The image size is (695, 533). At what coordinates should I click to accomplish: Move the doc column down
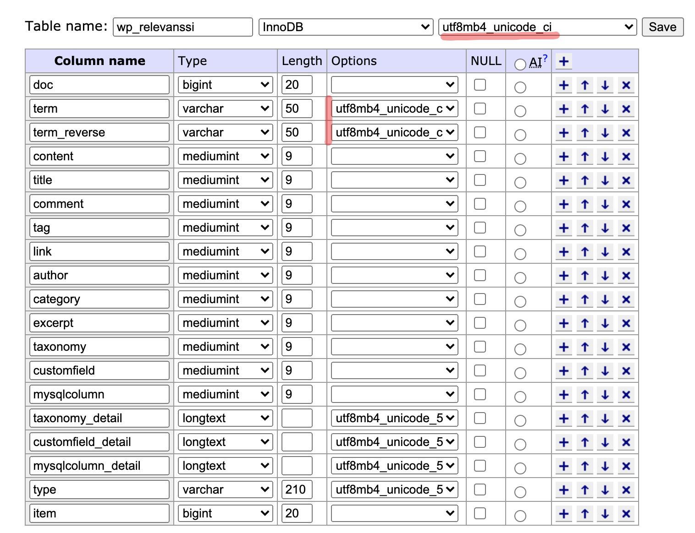point(605,85)
